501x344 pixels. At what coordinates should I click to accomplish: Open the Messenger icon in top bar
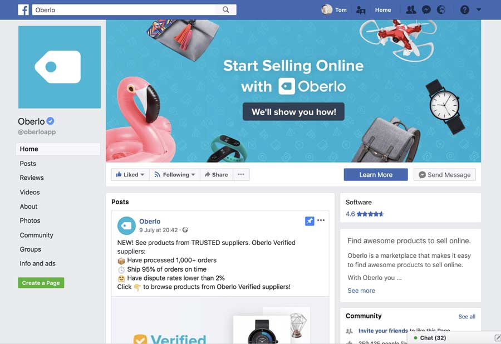[426, 10]
